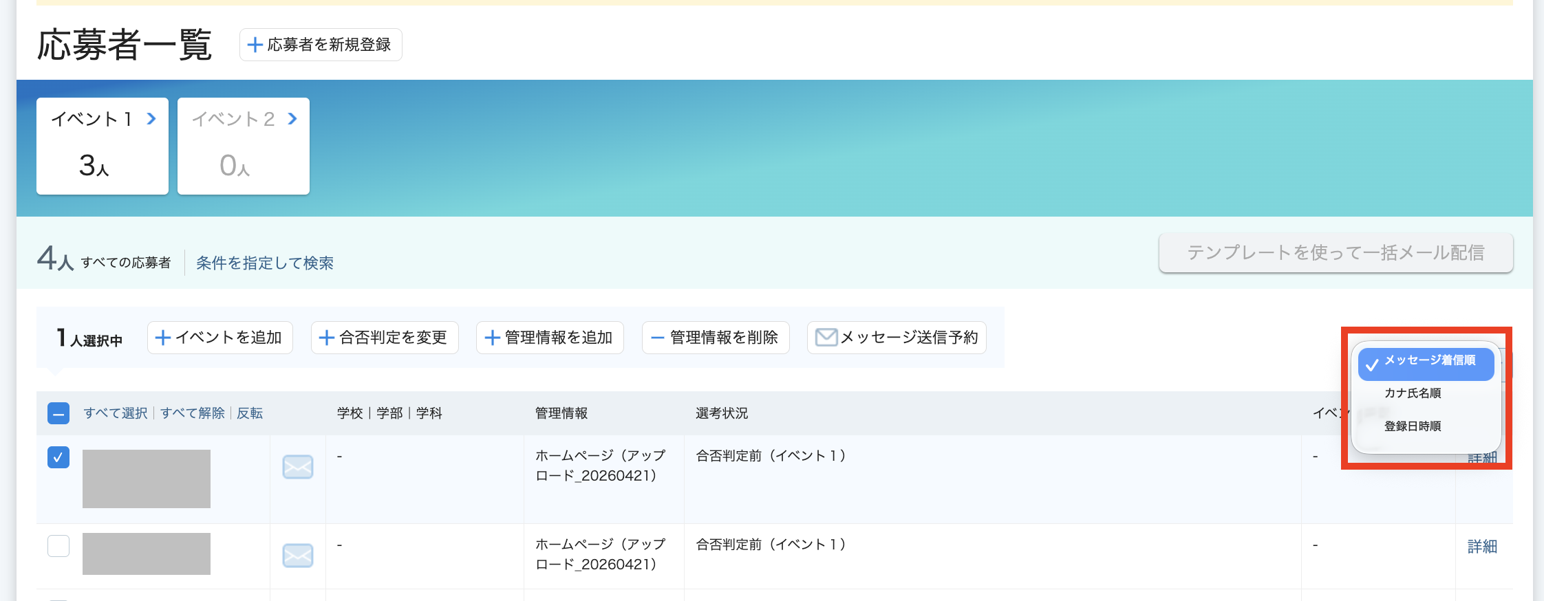Click 反転 link
The width and height of the screenshot is (1544, 601).
[250, 413]
